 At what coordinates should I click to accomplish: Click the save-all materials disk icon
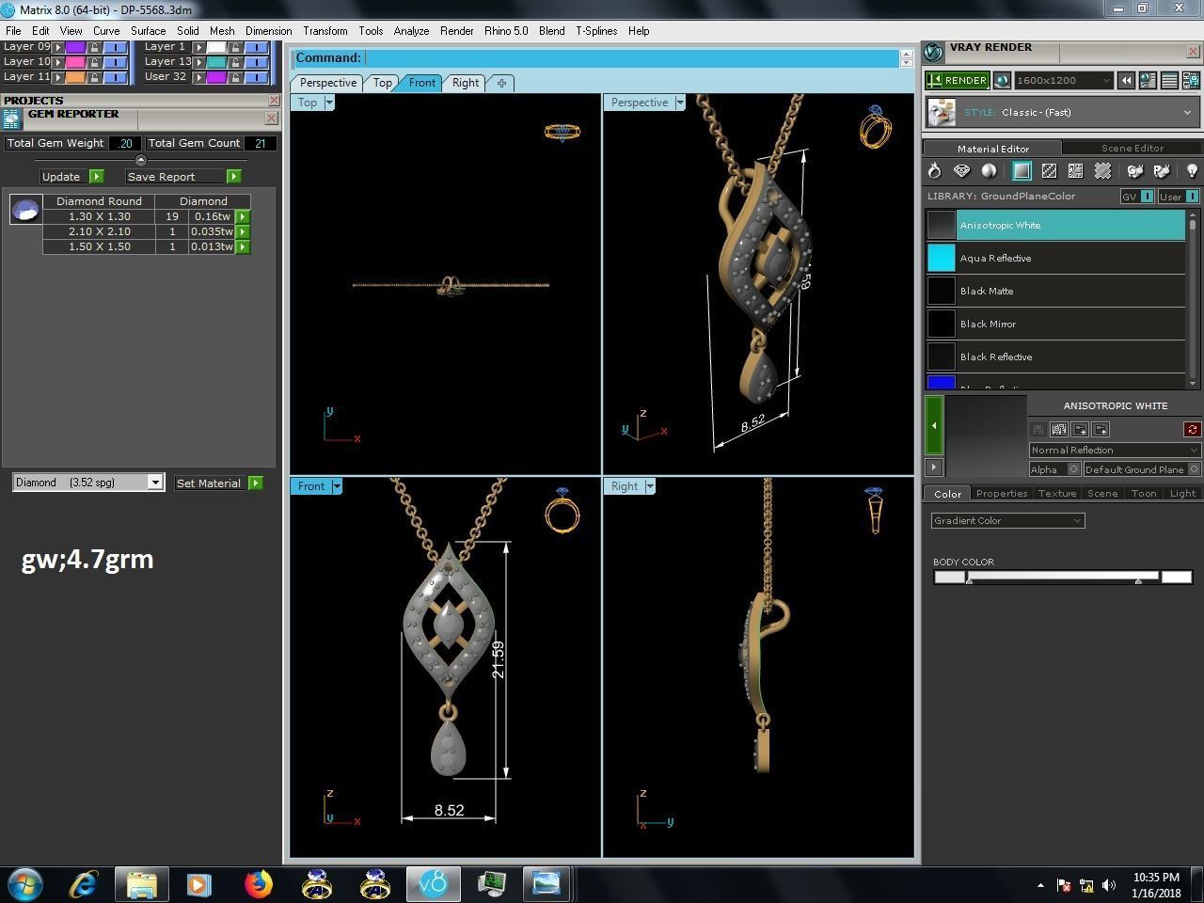(x=1059, y=430)
